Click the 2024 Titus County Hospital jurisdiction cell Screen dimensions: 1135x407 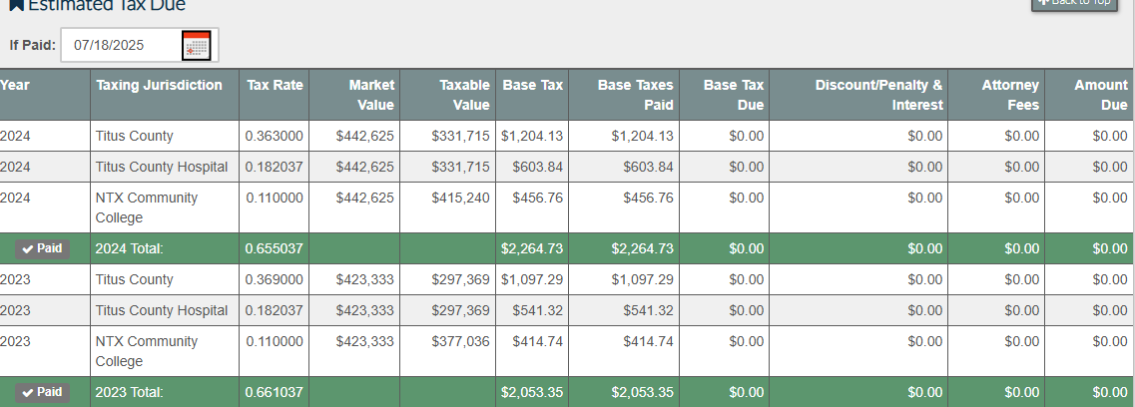[161, 167]
